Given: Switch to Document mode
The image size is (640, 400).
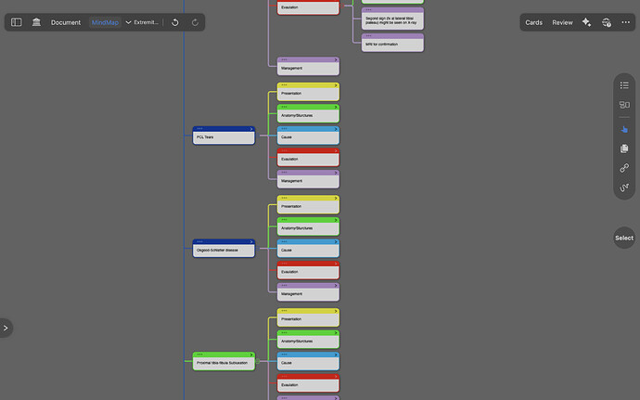Looking at the screenshot, I should coord(66,22).
